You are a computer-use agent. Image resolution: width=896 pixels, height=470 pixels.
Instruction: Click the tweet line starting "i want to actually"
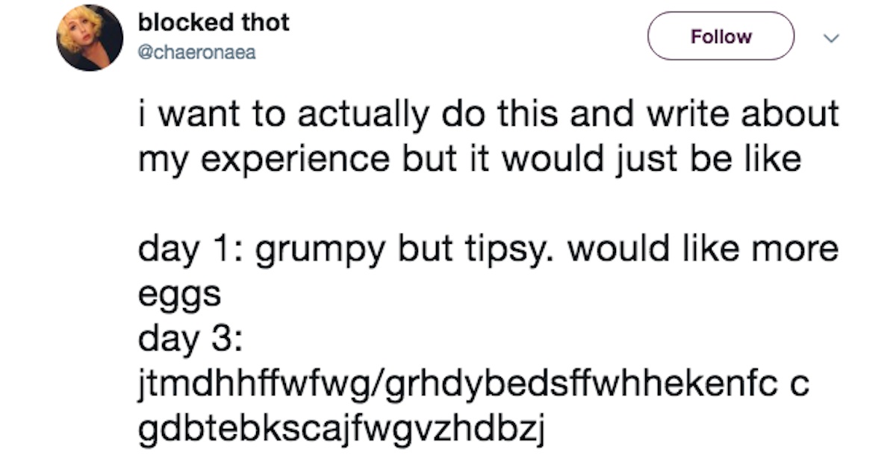[x=488, y=116]
